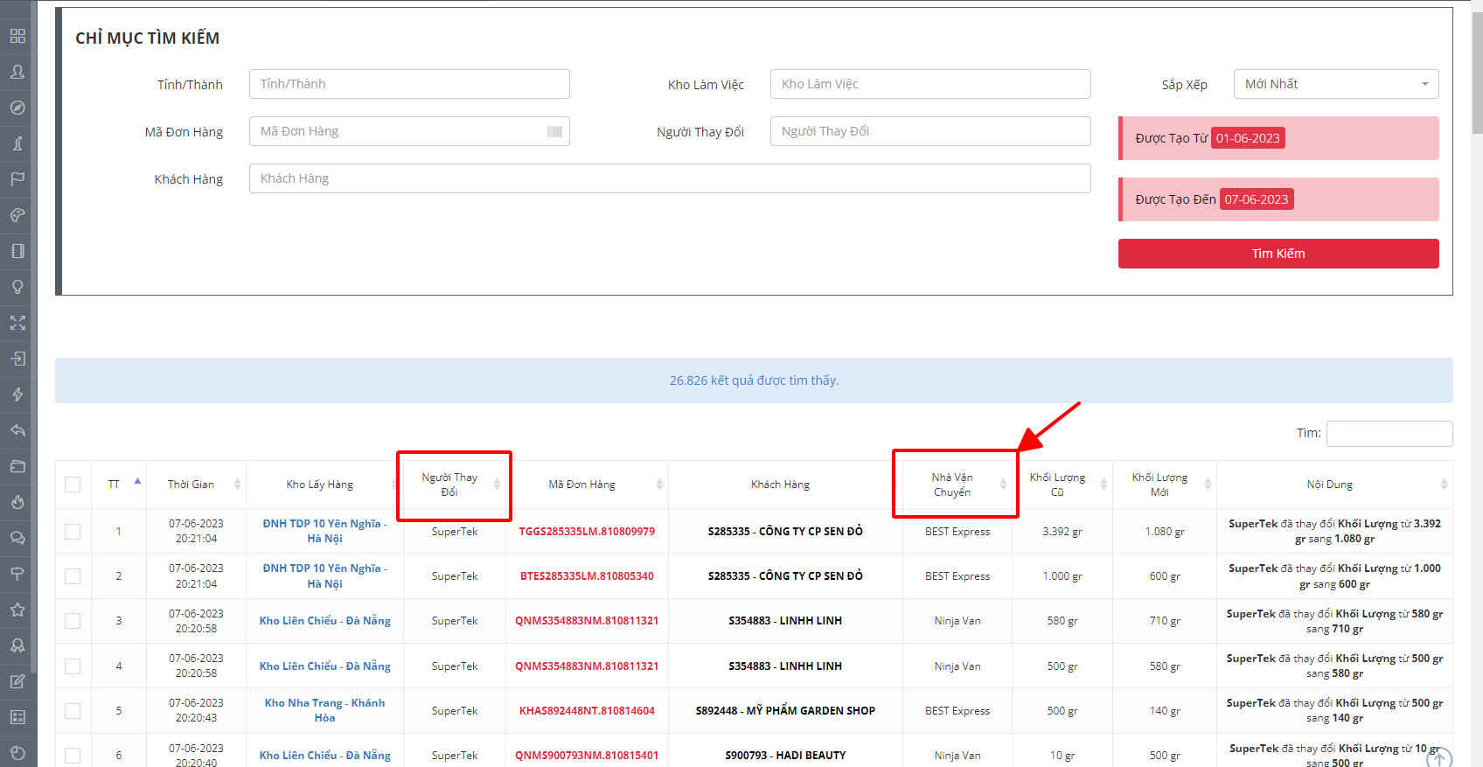Open the chat bubbles icon in sidebar
The image size is (1483, 767).
coord(17,538)
